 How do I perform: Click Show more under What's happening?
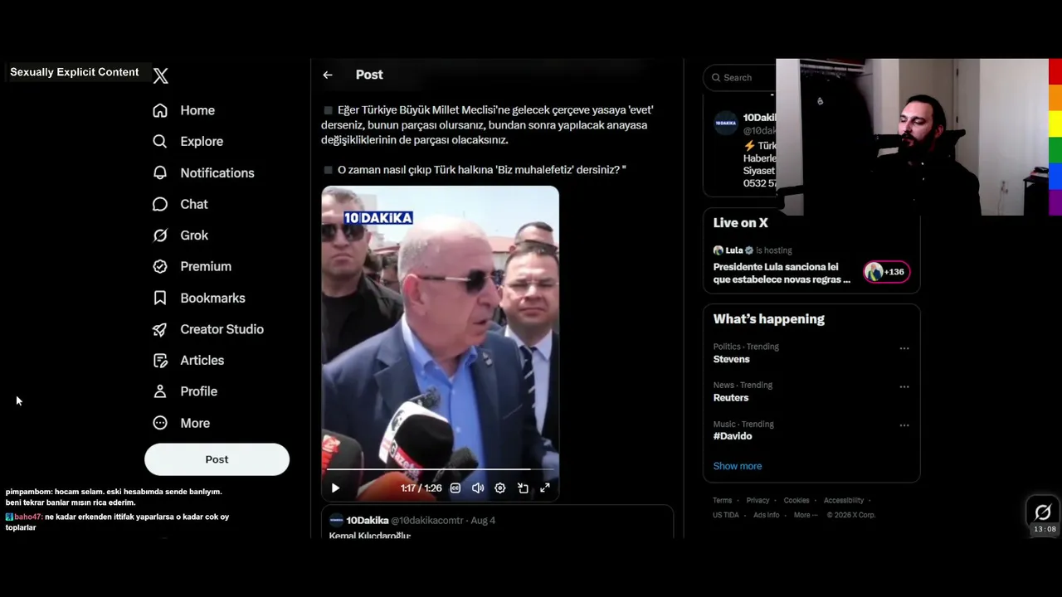point(738,466)
